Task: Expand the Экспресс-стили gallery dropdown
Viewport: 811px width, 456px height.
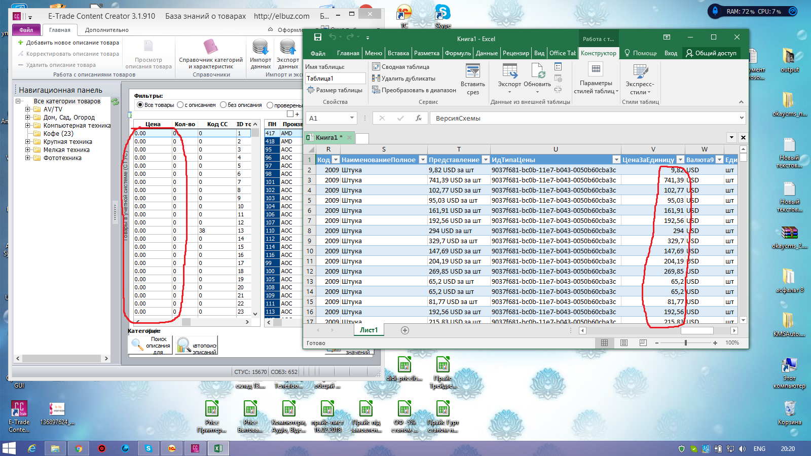Action: tap(640, 79)
